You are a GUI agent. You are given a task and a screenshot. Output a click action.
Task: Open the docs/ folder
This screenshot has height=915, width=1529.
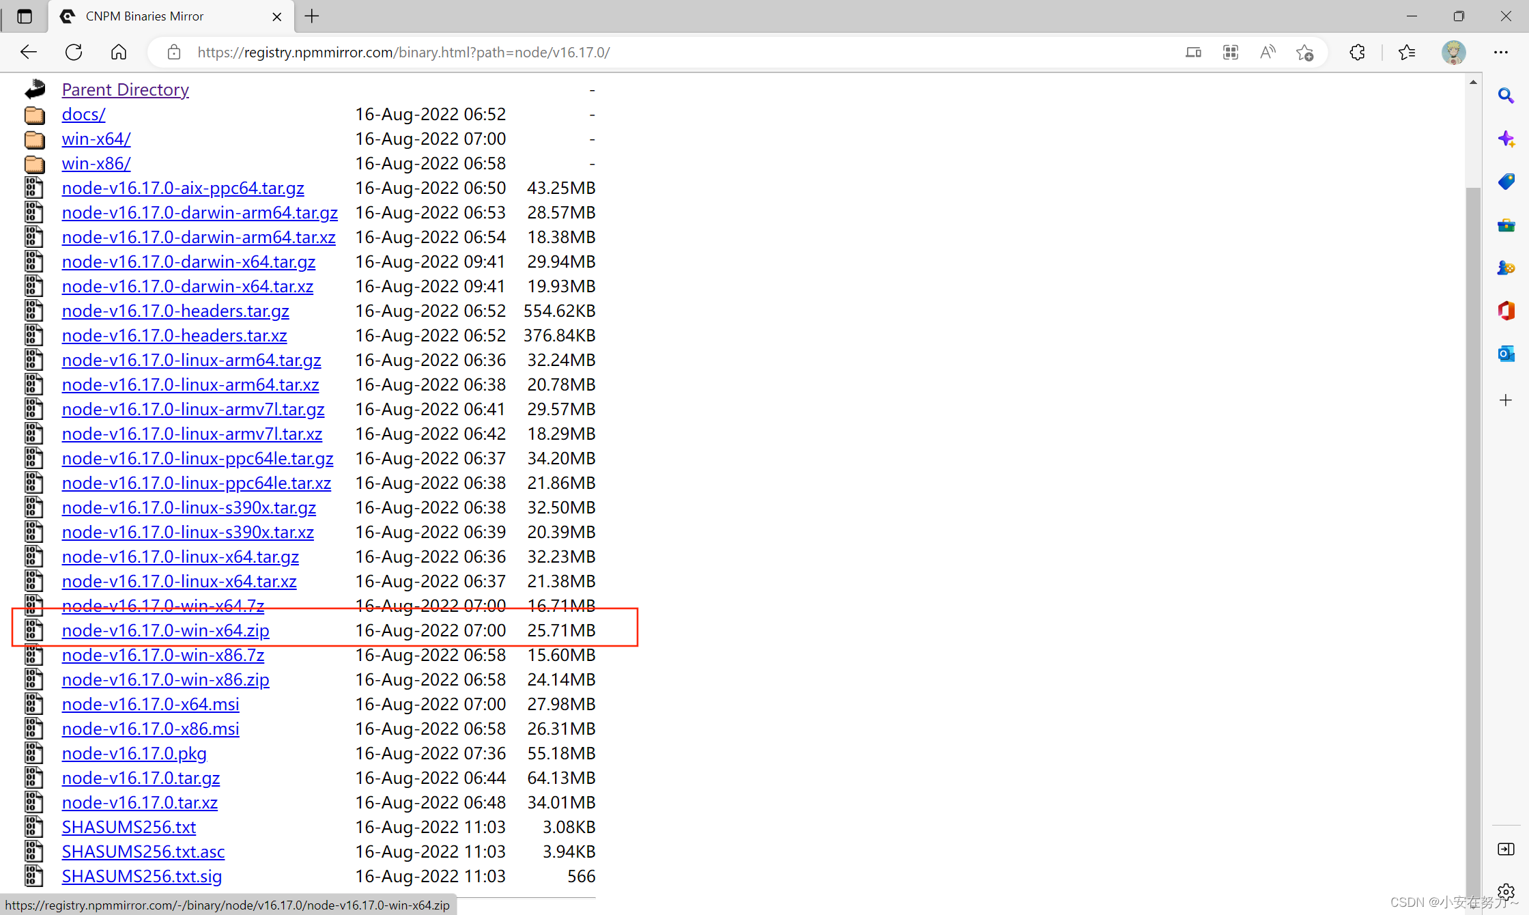click(83, 115)
